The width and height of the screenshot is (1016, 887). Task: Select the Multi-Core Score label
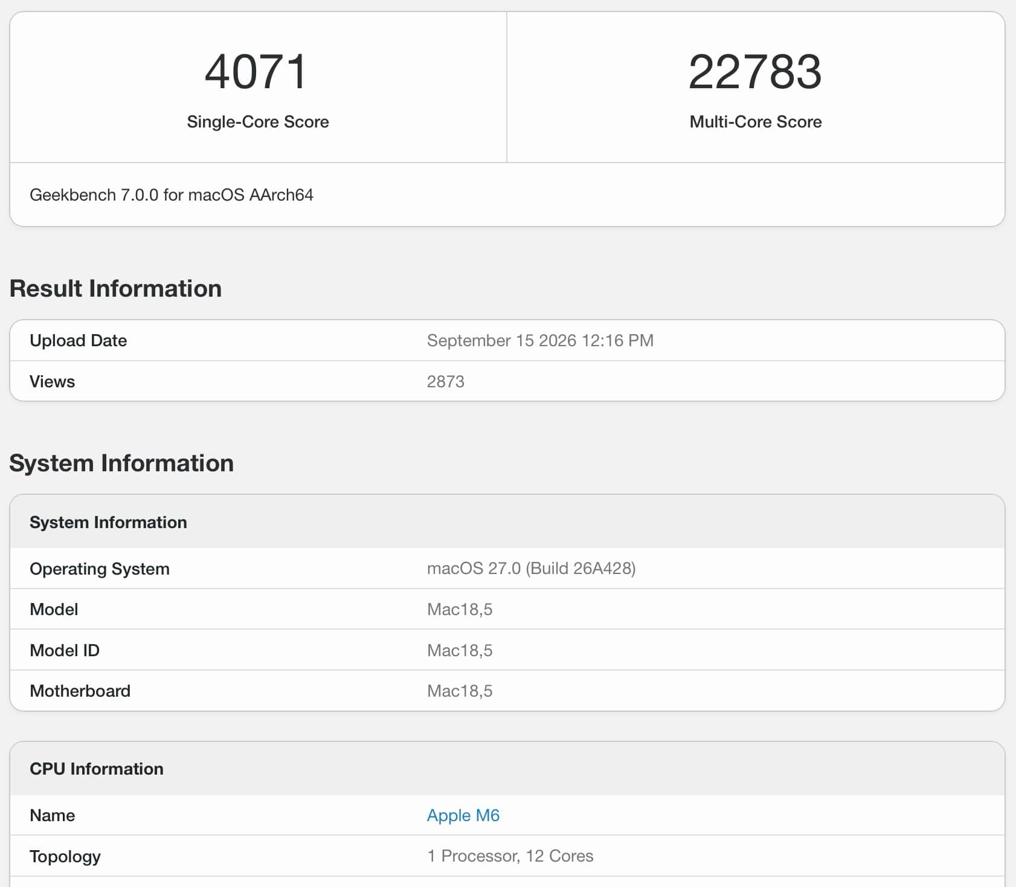coord(756,122)
